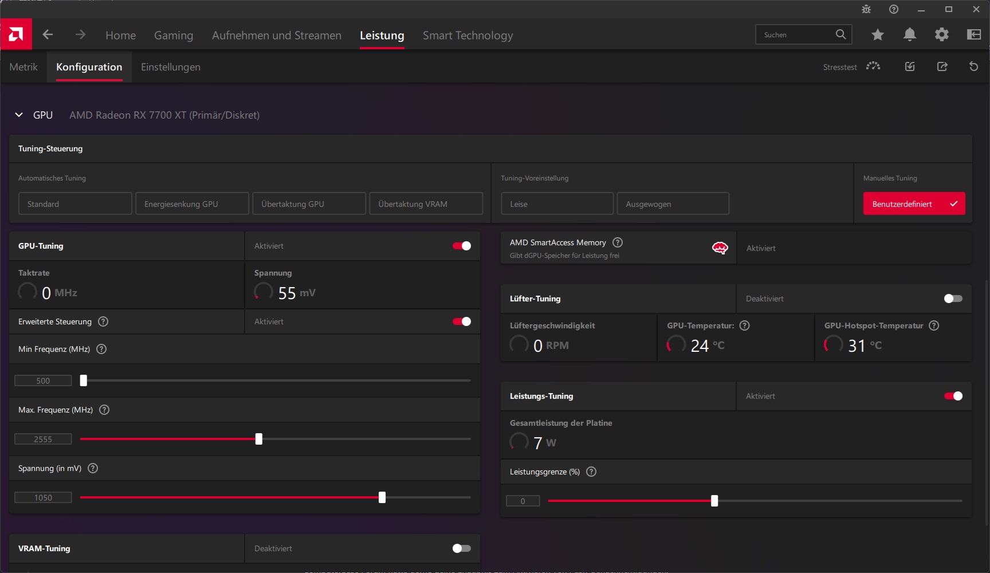Open settings gear icon
Screen dimensions: 990x573
tap(941, 34)
